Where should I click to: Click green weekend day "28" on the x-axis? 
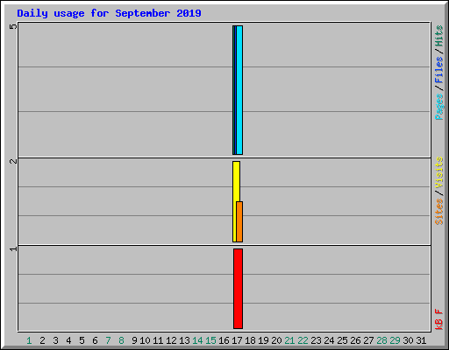coord(381,340)
